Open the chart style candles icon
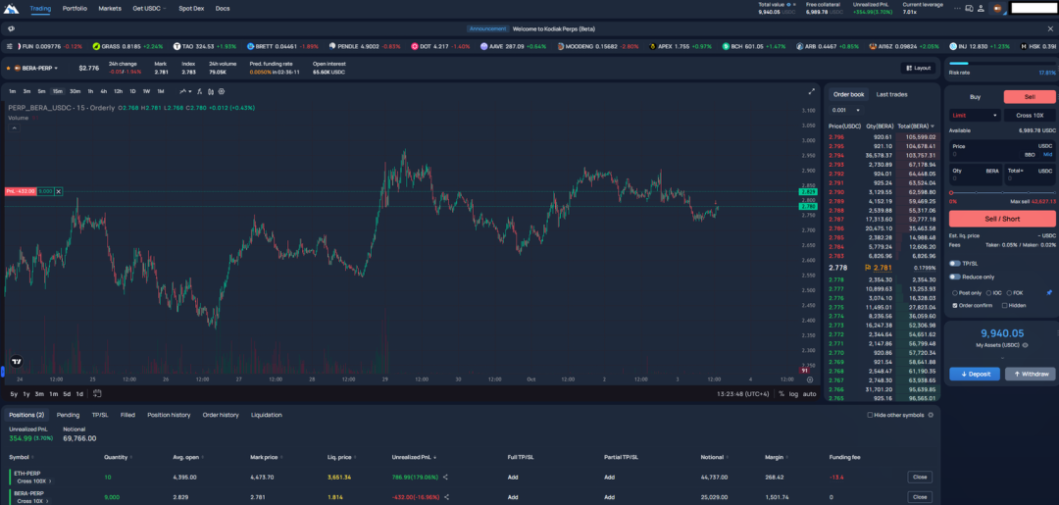The image size is (1059, 505). [x=211, y=91]
